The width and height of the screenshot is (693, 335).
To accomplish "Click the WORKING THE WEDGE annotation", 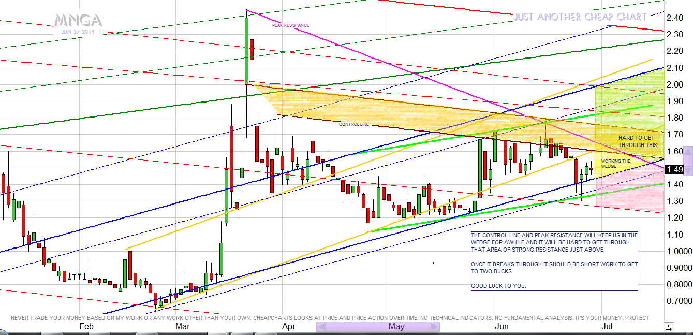I will pyautogui.click(x=615, y=164).
